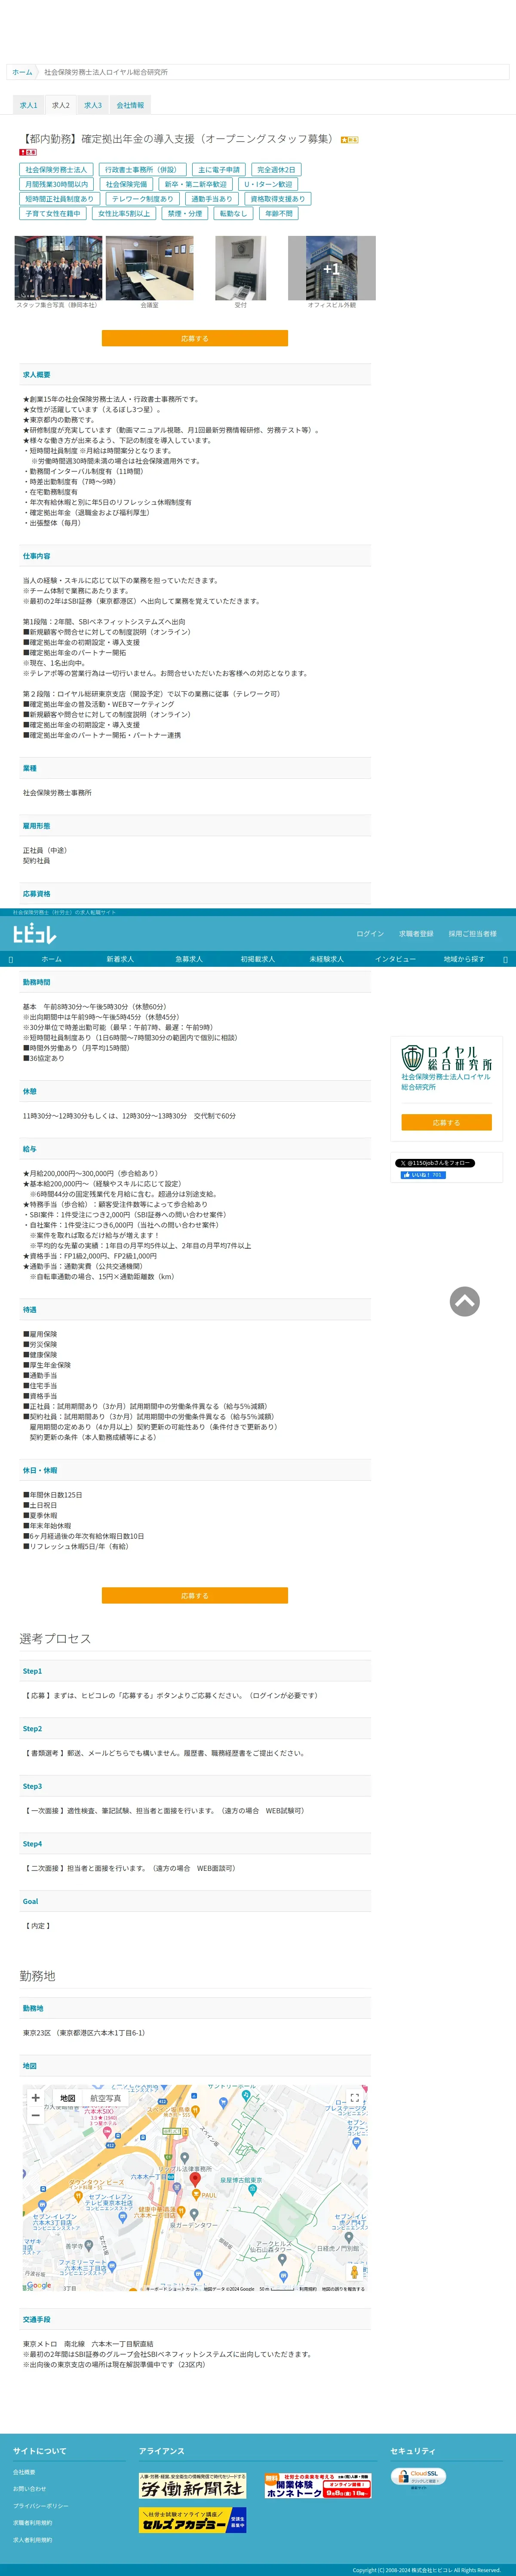Open the 受付 photo thumbnail
This screenshot has height=2576, width=516.
241,268
